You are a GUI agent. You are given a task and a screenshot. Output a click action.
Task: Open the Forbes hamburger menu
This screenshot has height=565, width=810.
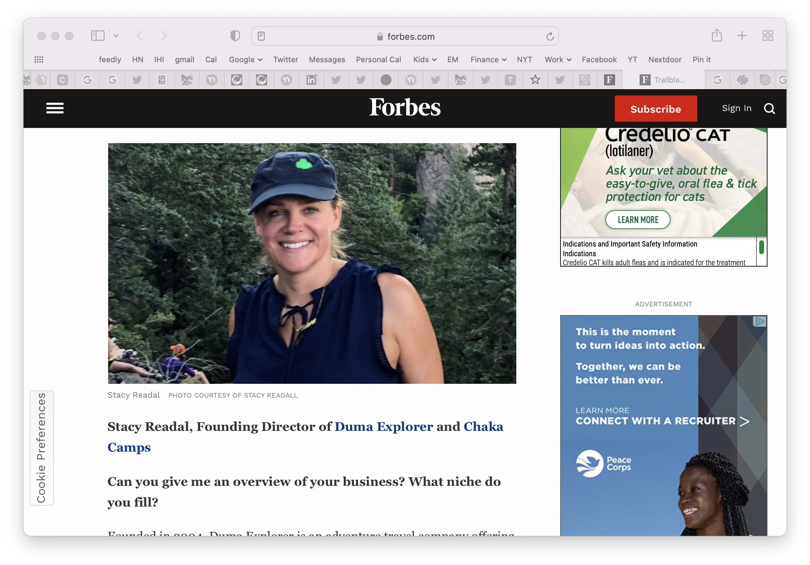click(x=55, y=108)
